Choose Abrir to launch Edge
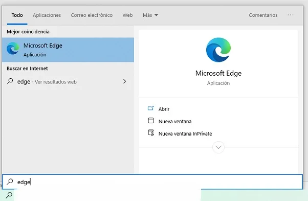 (x=164, y=109)
